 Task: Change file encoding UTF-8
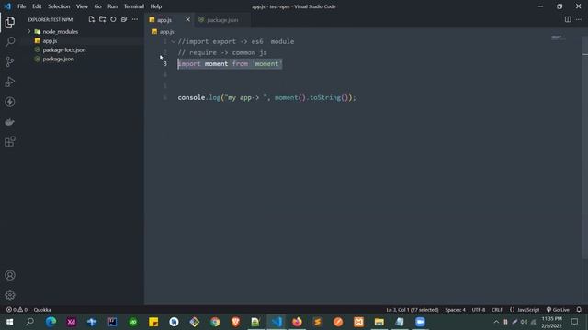(479, 310)
